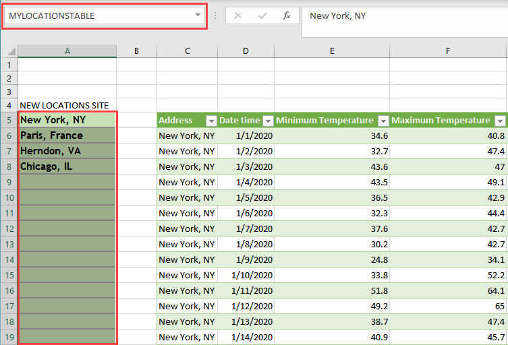Select column A header

67,51
